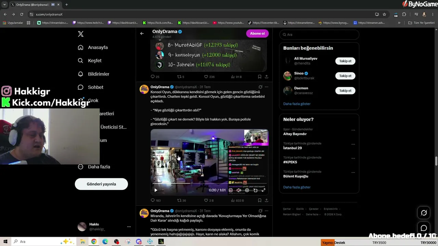
Task: Open options for the #KPEKS trend
Action: click(353, 158)
